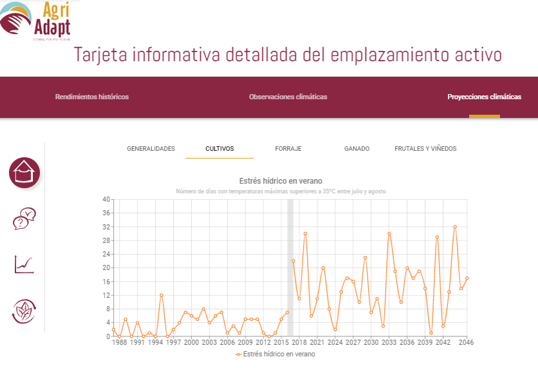Click the chart title Estrés hídrico en verano
This screenshot has width=538, height=368.
(x=281, y=180)
